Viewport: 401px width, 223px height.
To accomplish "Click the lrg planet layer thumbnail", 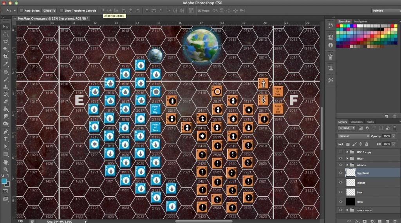I will point(350,173).
